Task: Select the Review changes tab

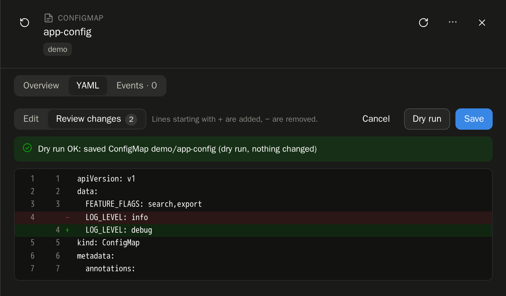Action: tap(97, 119)
